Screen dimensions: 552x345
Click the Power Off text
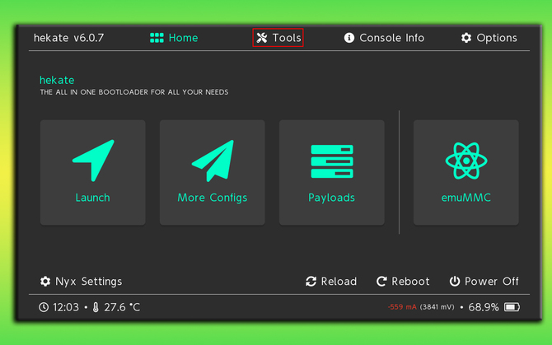(x=492, y=282)
